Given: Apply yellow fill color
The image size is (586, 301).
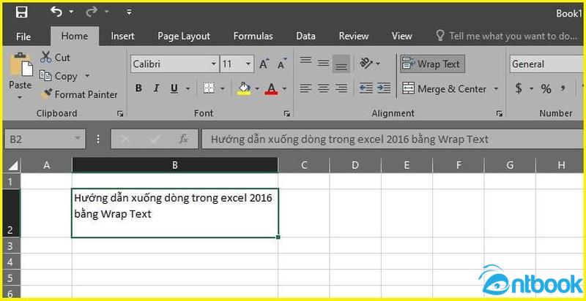Looking at the screenshot, I should coord(244,88).
